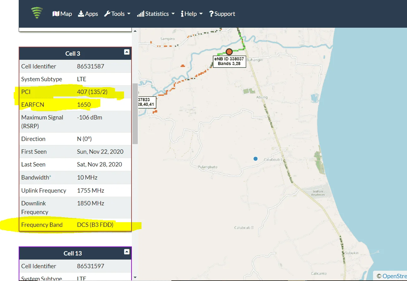Click the EARFCN value 1650
This screenshot has height=281, width=407.
[84, 105]
